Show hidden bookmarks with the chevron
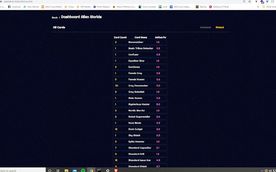The width and height of the screenshot is (276, 172). point(258,7)
